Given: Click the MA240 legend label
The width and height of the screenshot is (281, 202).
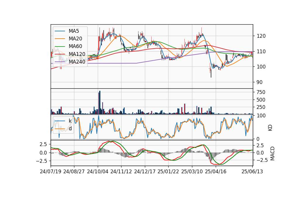Looking at the screenshot, I should click(x=77, y=62).
